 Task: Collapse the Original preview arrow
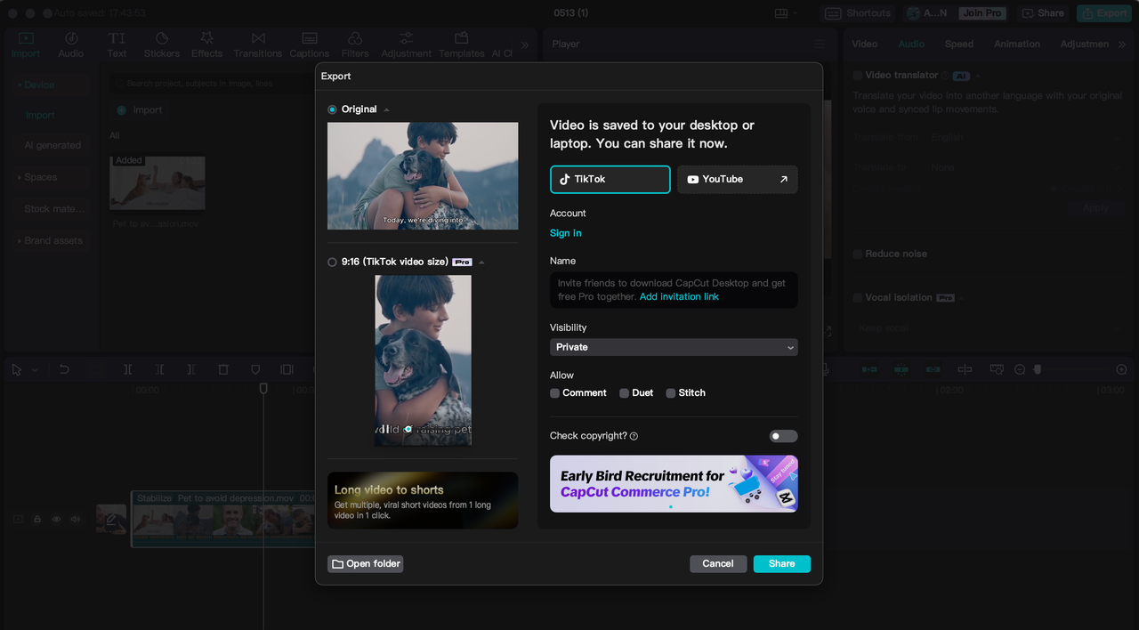386,109
